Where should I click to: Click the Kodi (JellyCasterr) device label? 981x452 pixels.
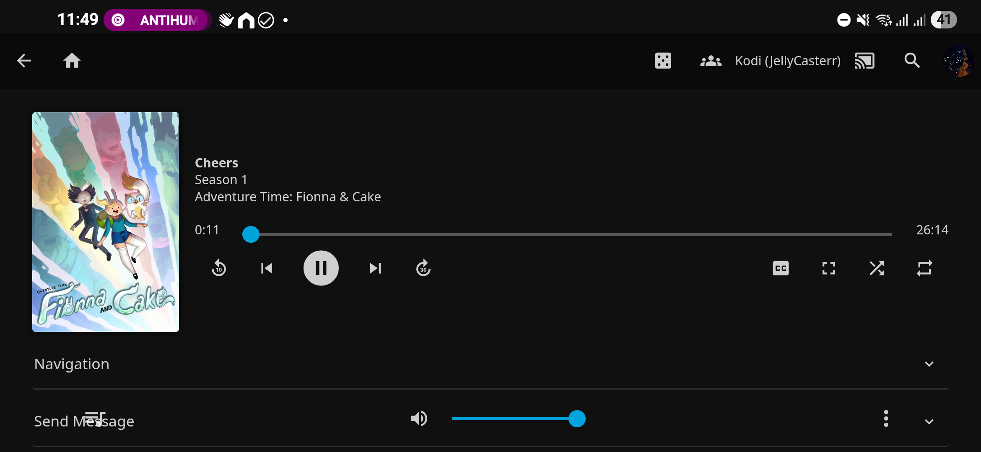(x=788, y=61)
